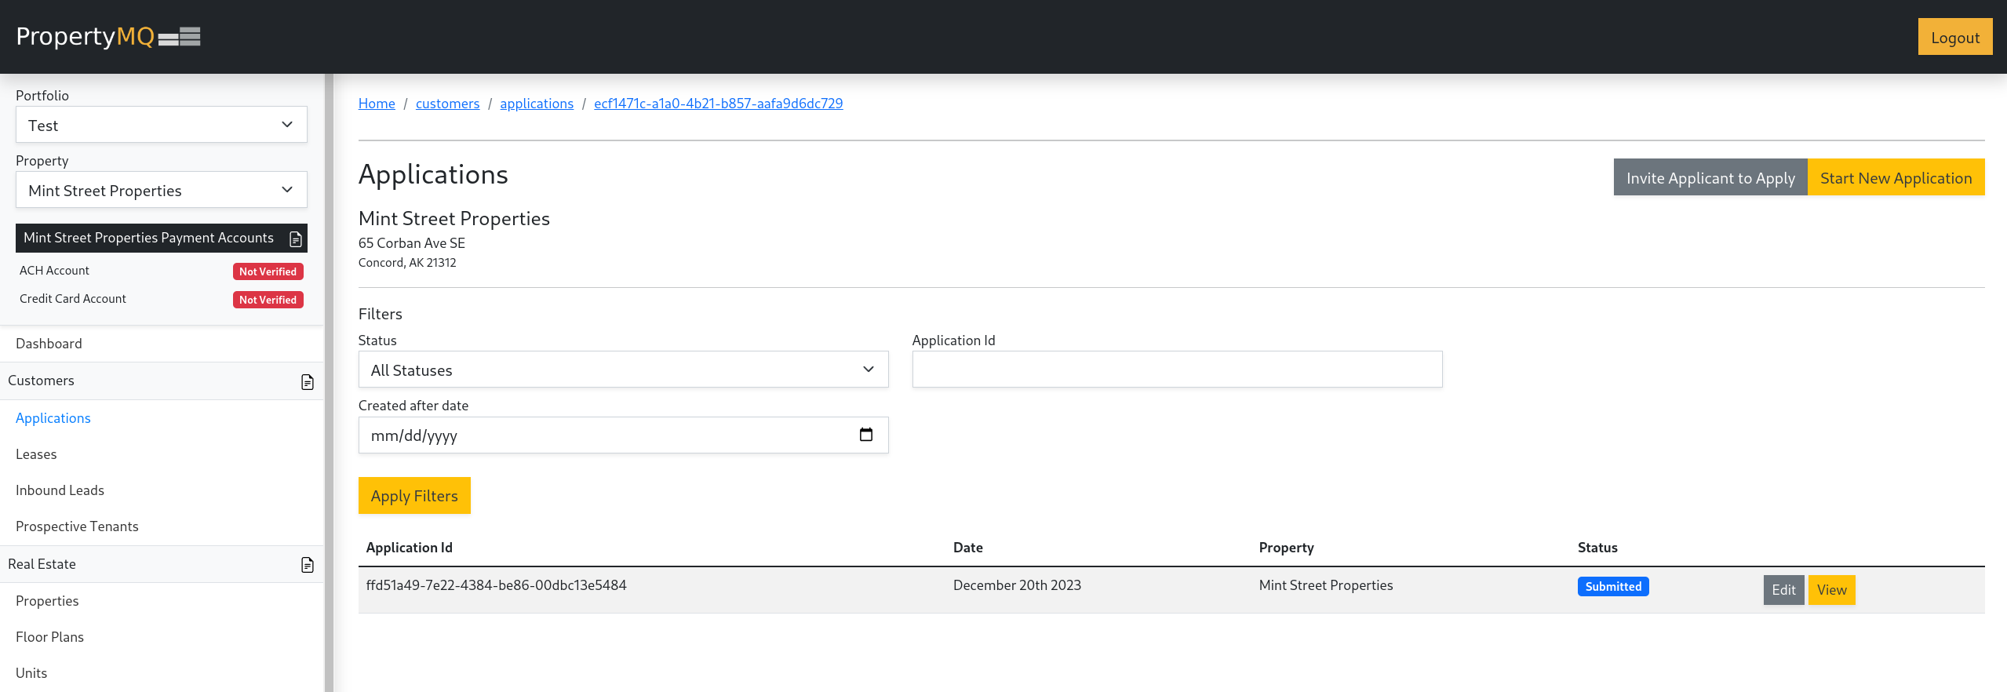Open the Status filter dropdown
This screenshot has width=2007, height=692.
623,370
